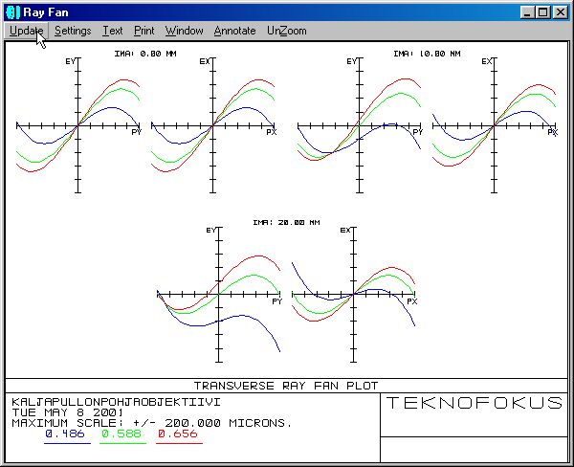The height and width of the screenshot is (467, 574).
Task: Minimize the Ray Fan window
Action: pos(526,11)
